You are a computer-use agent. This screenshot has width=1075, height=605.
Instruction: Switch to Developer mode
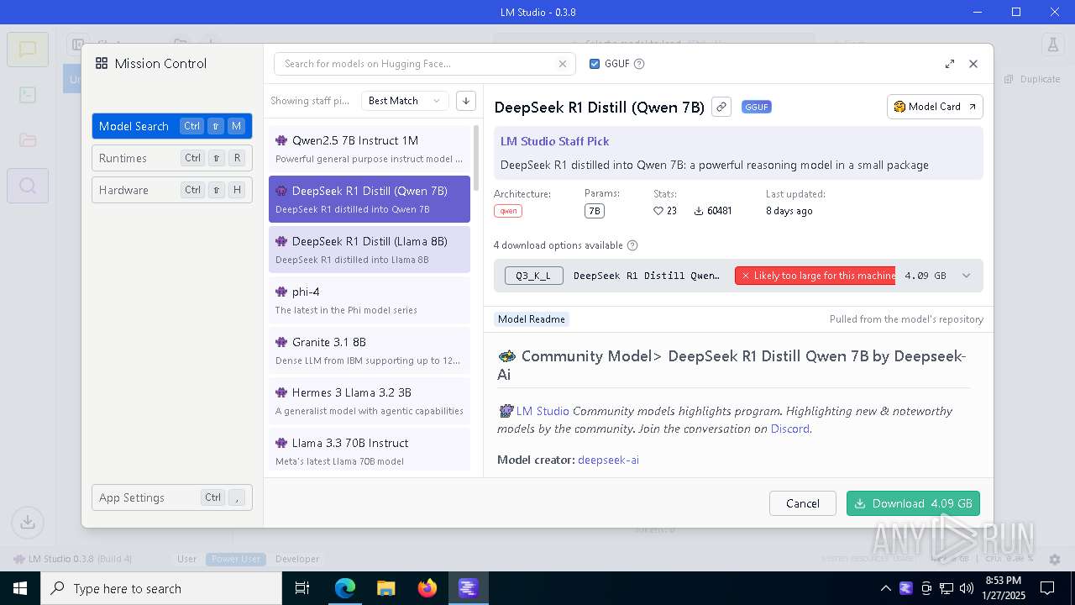pos(297,559)
